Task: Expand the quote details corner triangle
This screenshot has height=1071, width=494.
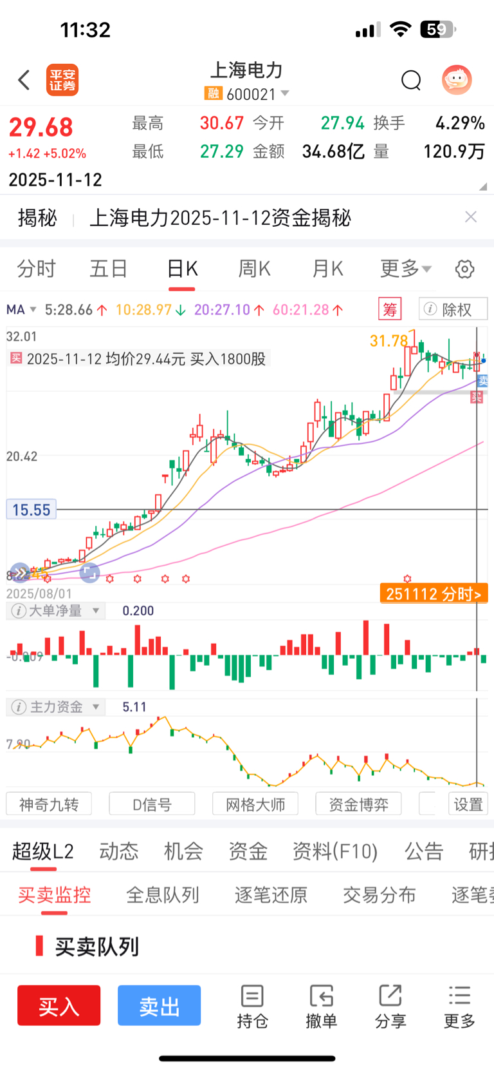Action: (483, 187)
